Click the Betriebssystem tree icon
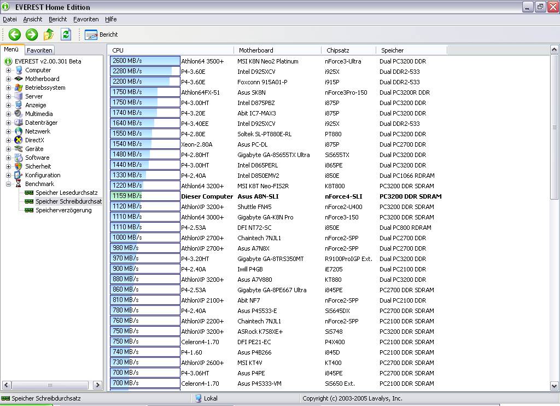The width and height of the screenshot is (560, 406). 19,88
